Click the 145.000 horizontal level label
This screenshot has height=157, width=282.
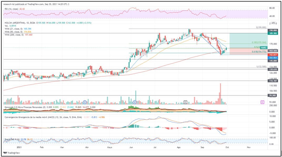point(273,61)
